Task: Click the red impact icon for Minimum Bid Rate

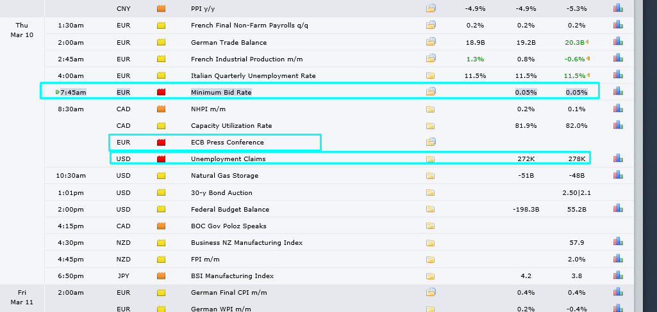Action: click(x=162, y=92)
